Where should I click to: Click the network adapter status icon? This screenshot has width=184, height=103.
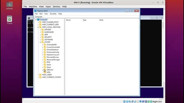tap(132, 102)
